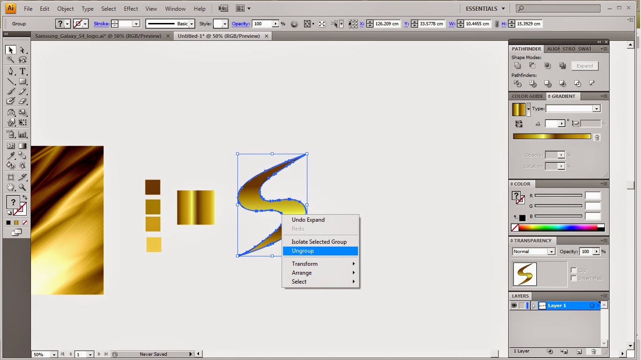
Task: Change screen mode at toolbox bottom
Action: pyautogui.click(x=16, y=232)
